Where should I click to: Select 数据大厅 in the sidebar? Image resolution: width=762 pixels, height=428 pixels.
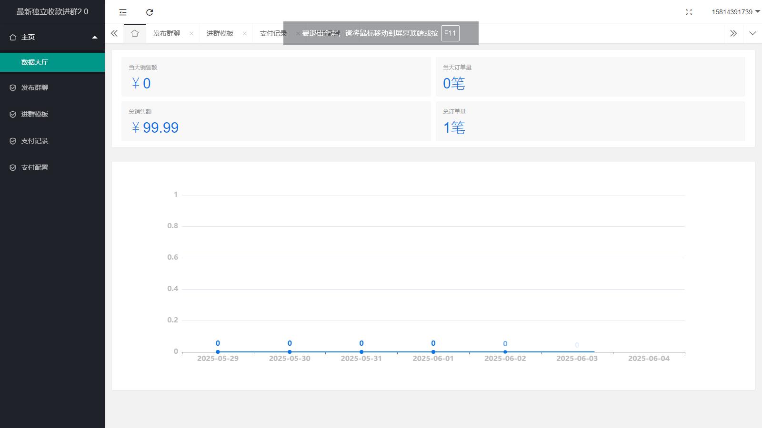pyautogui.click(x=35, y=62)
